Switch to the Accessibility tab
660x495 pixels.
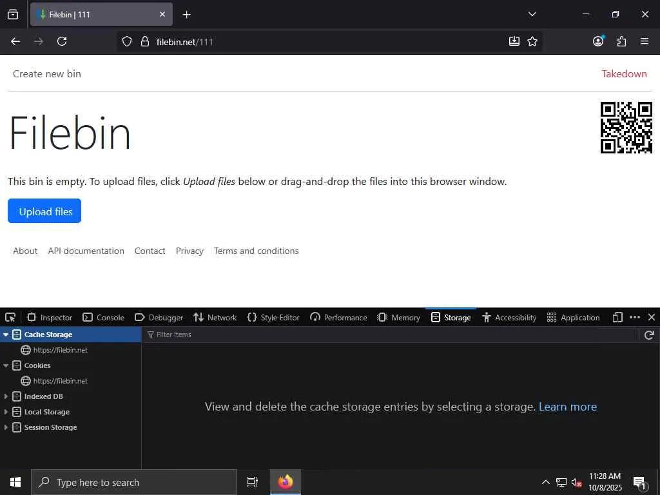[x=509, y=317]
